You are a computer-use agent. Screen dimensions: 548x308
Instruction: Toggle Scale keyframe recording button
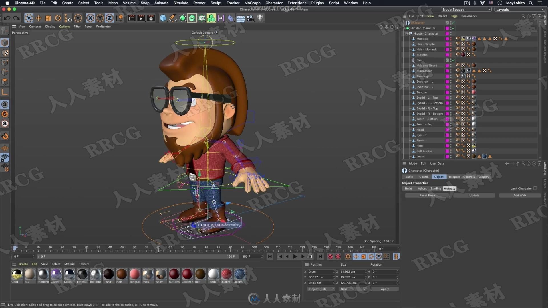coord(364,256)
